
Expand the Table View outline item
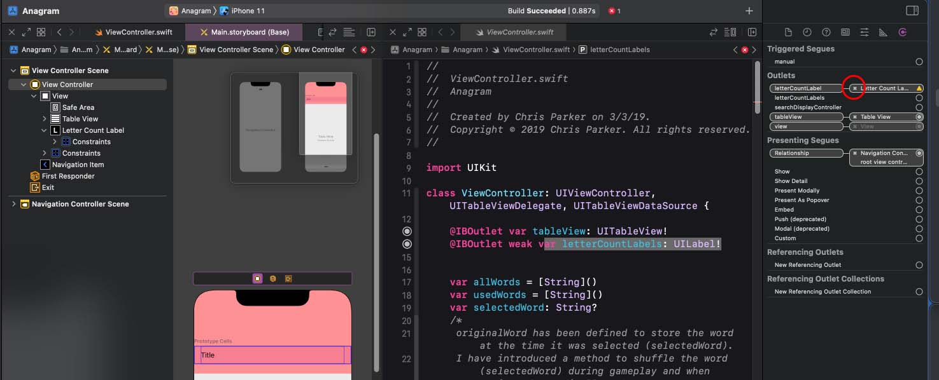44,119
